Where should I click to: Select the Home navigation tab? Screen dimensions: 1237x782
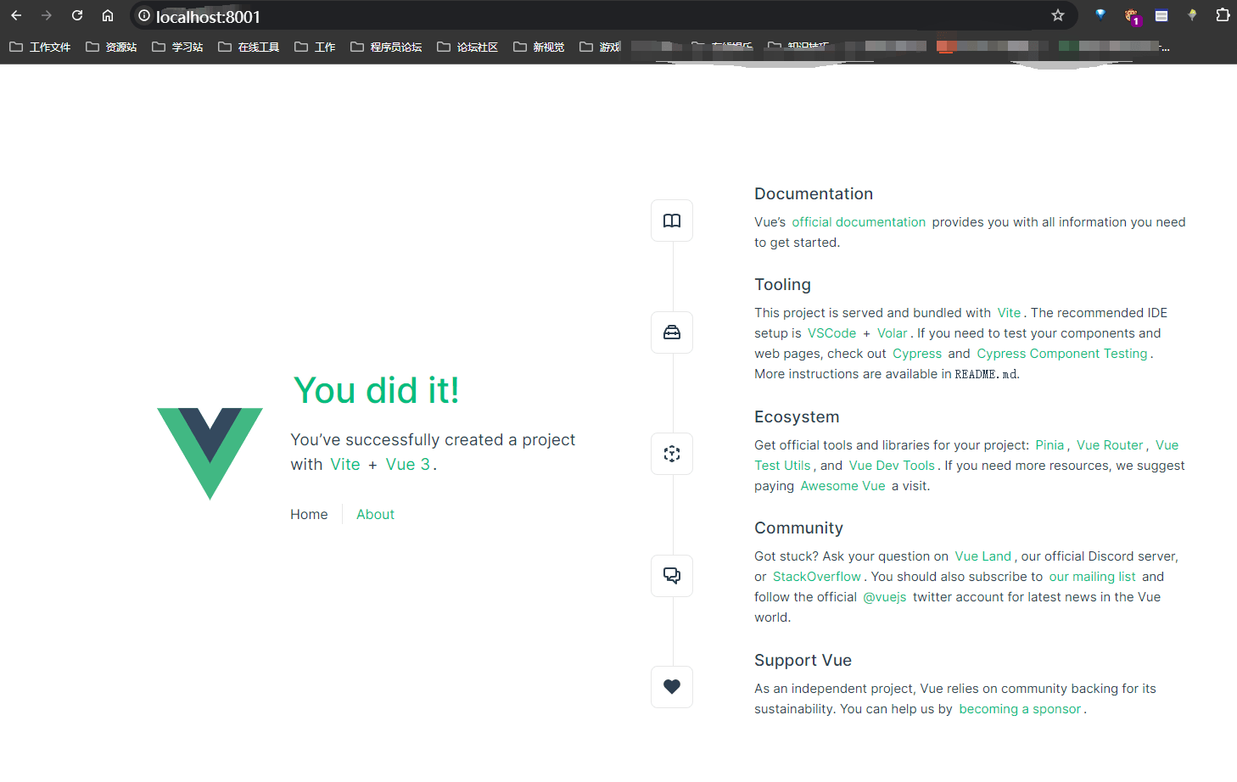coord(309,514)
